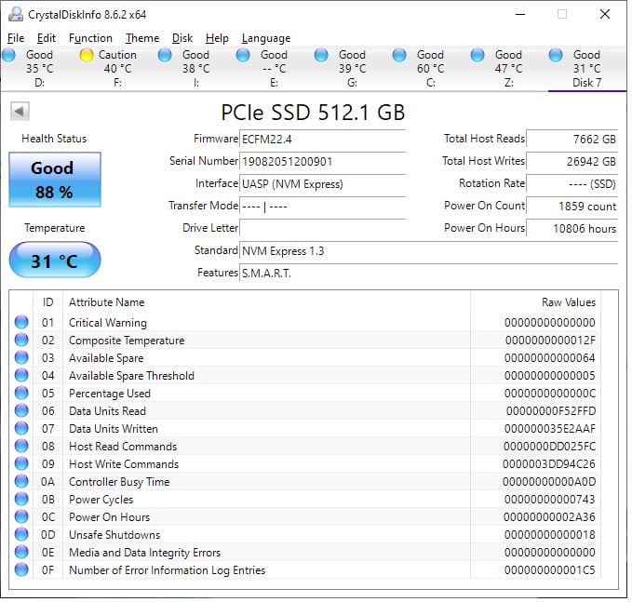Select drive E: status orb with no temperature

[243, 54]
